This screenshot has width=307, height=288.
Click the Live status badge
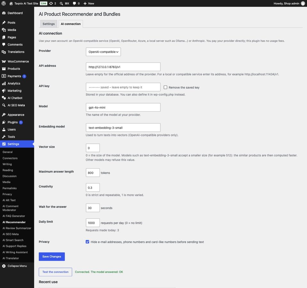pyautogui.click(x=44, y=3)
